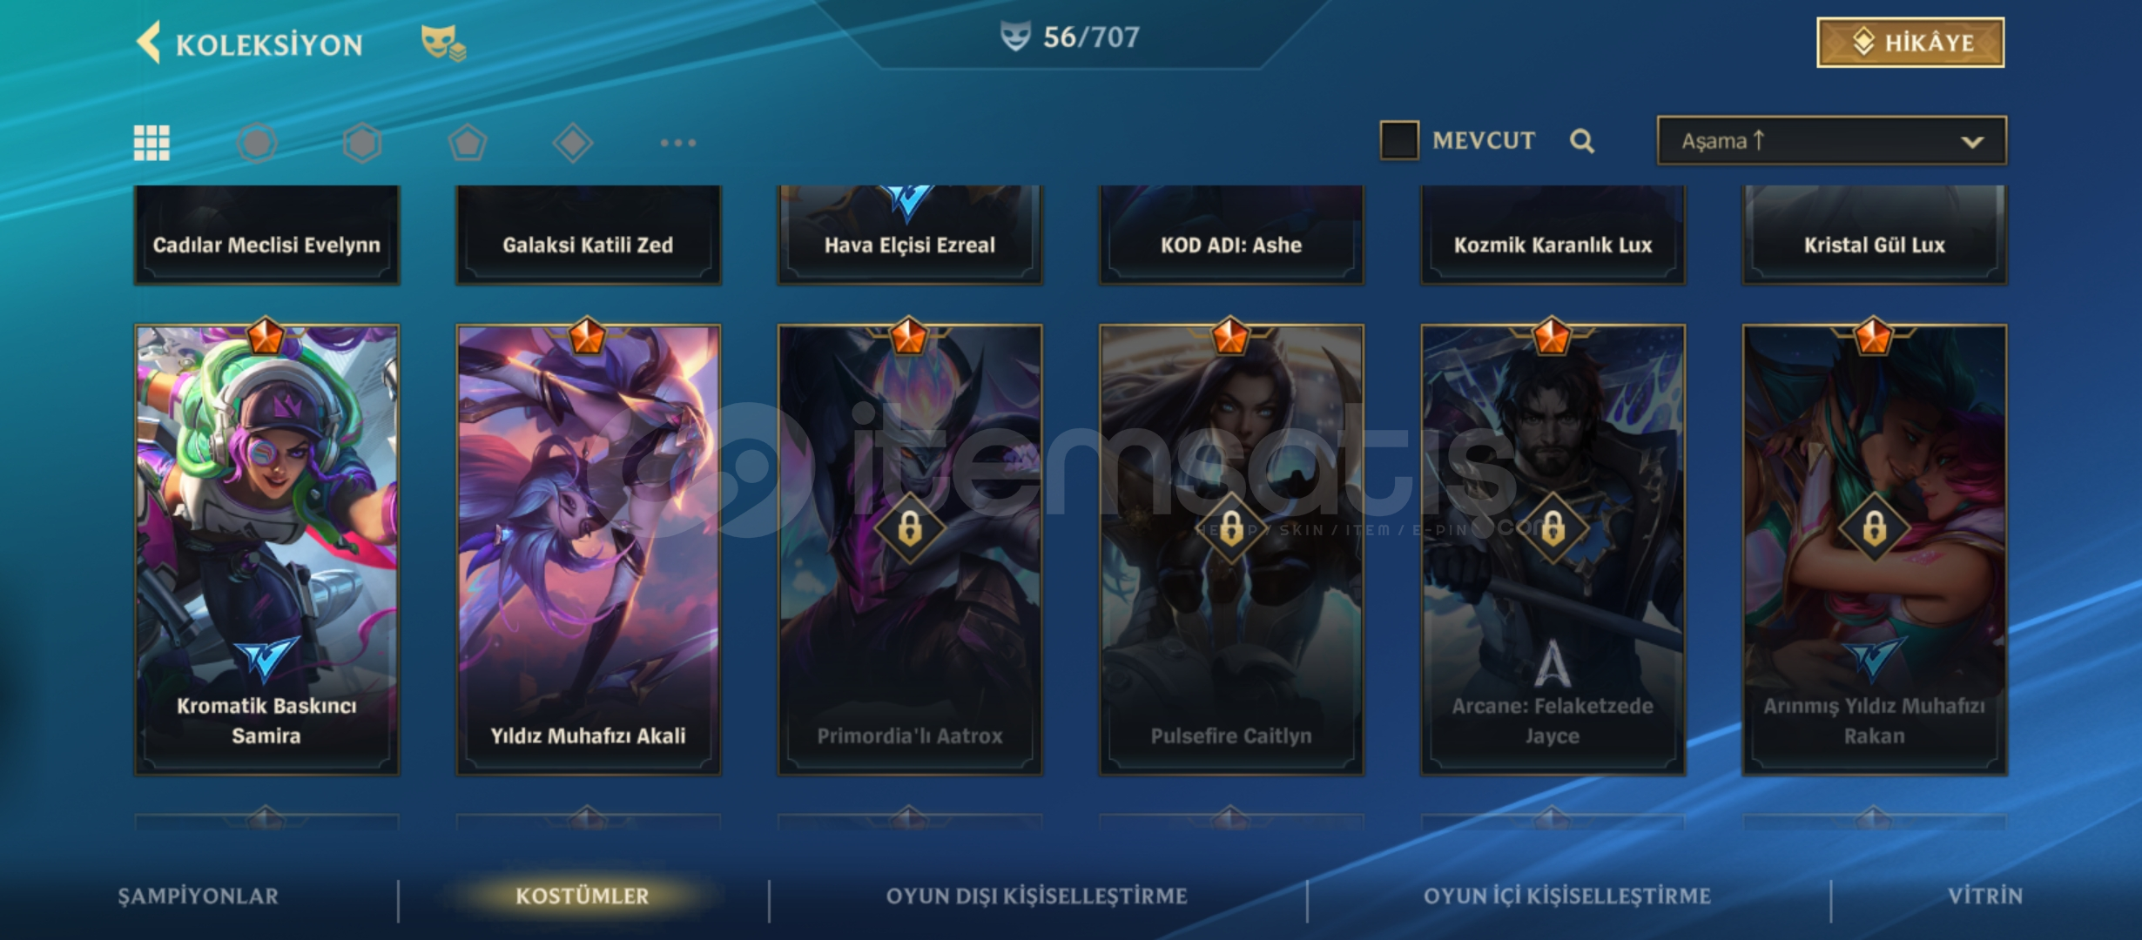Expand sort options with the chevron arrow
Screen dimensions: 2142x940
[1972, 142]
